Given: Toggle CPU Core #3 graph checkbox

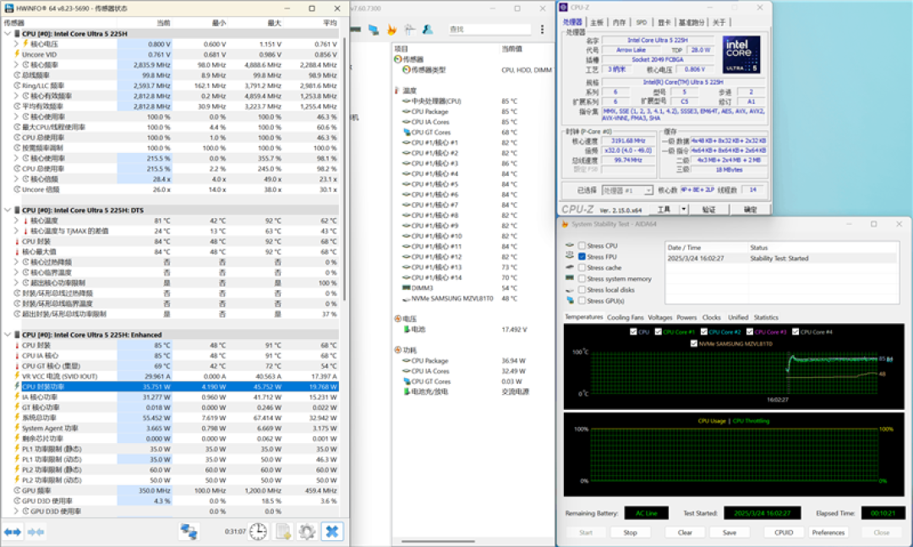Looking at the screenshot, I should click(x=750, y=332).
